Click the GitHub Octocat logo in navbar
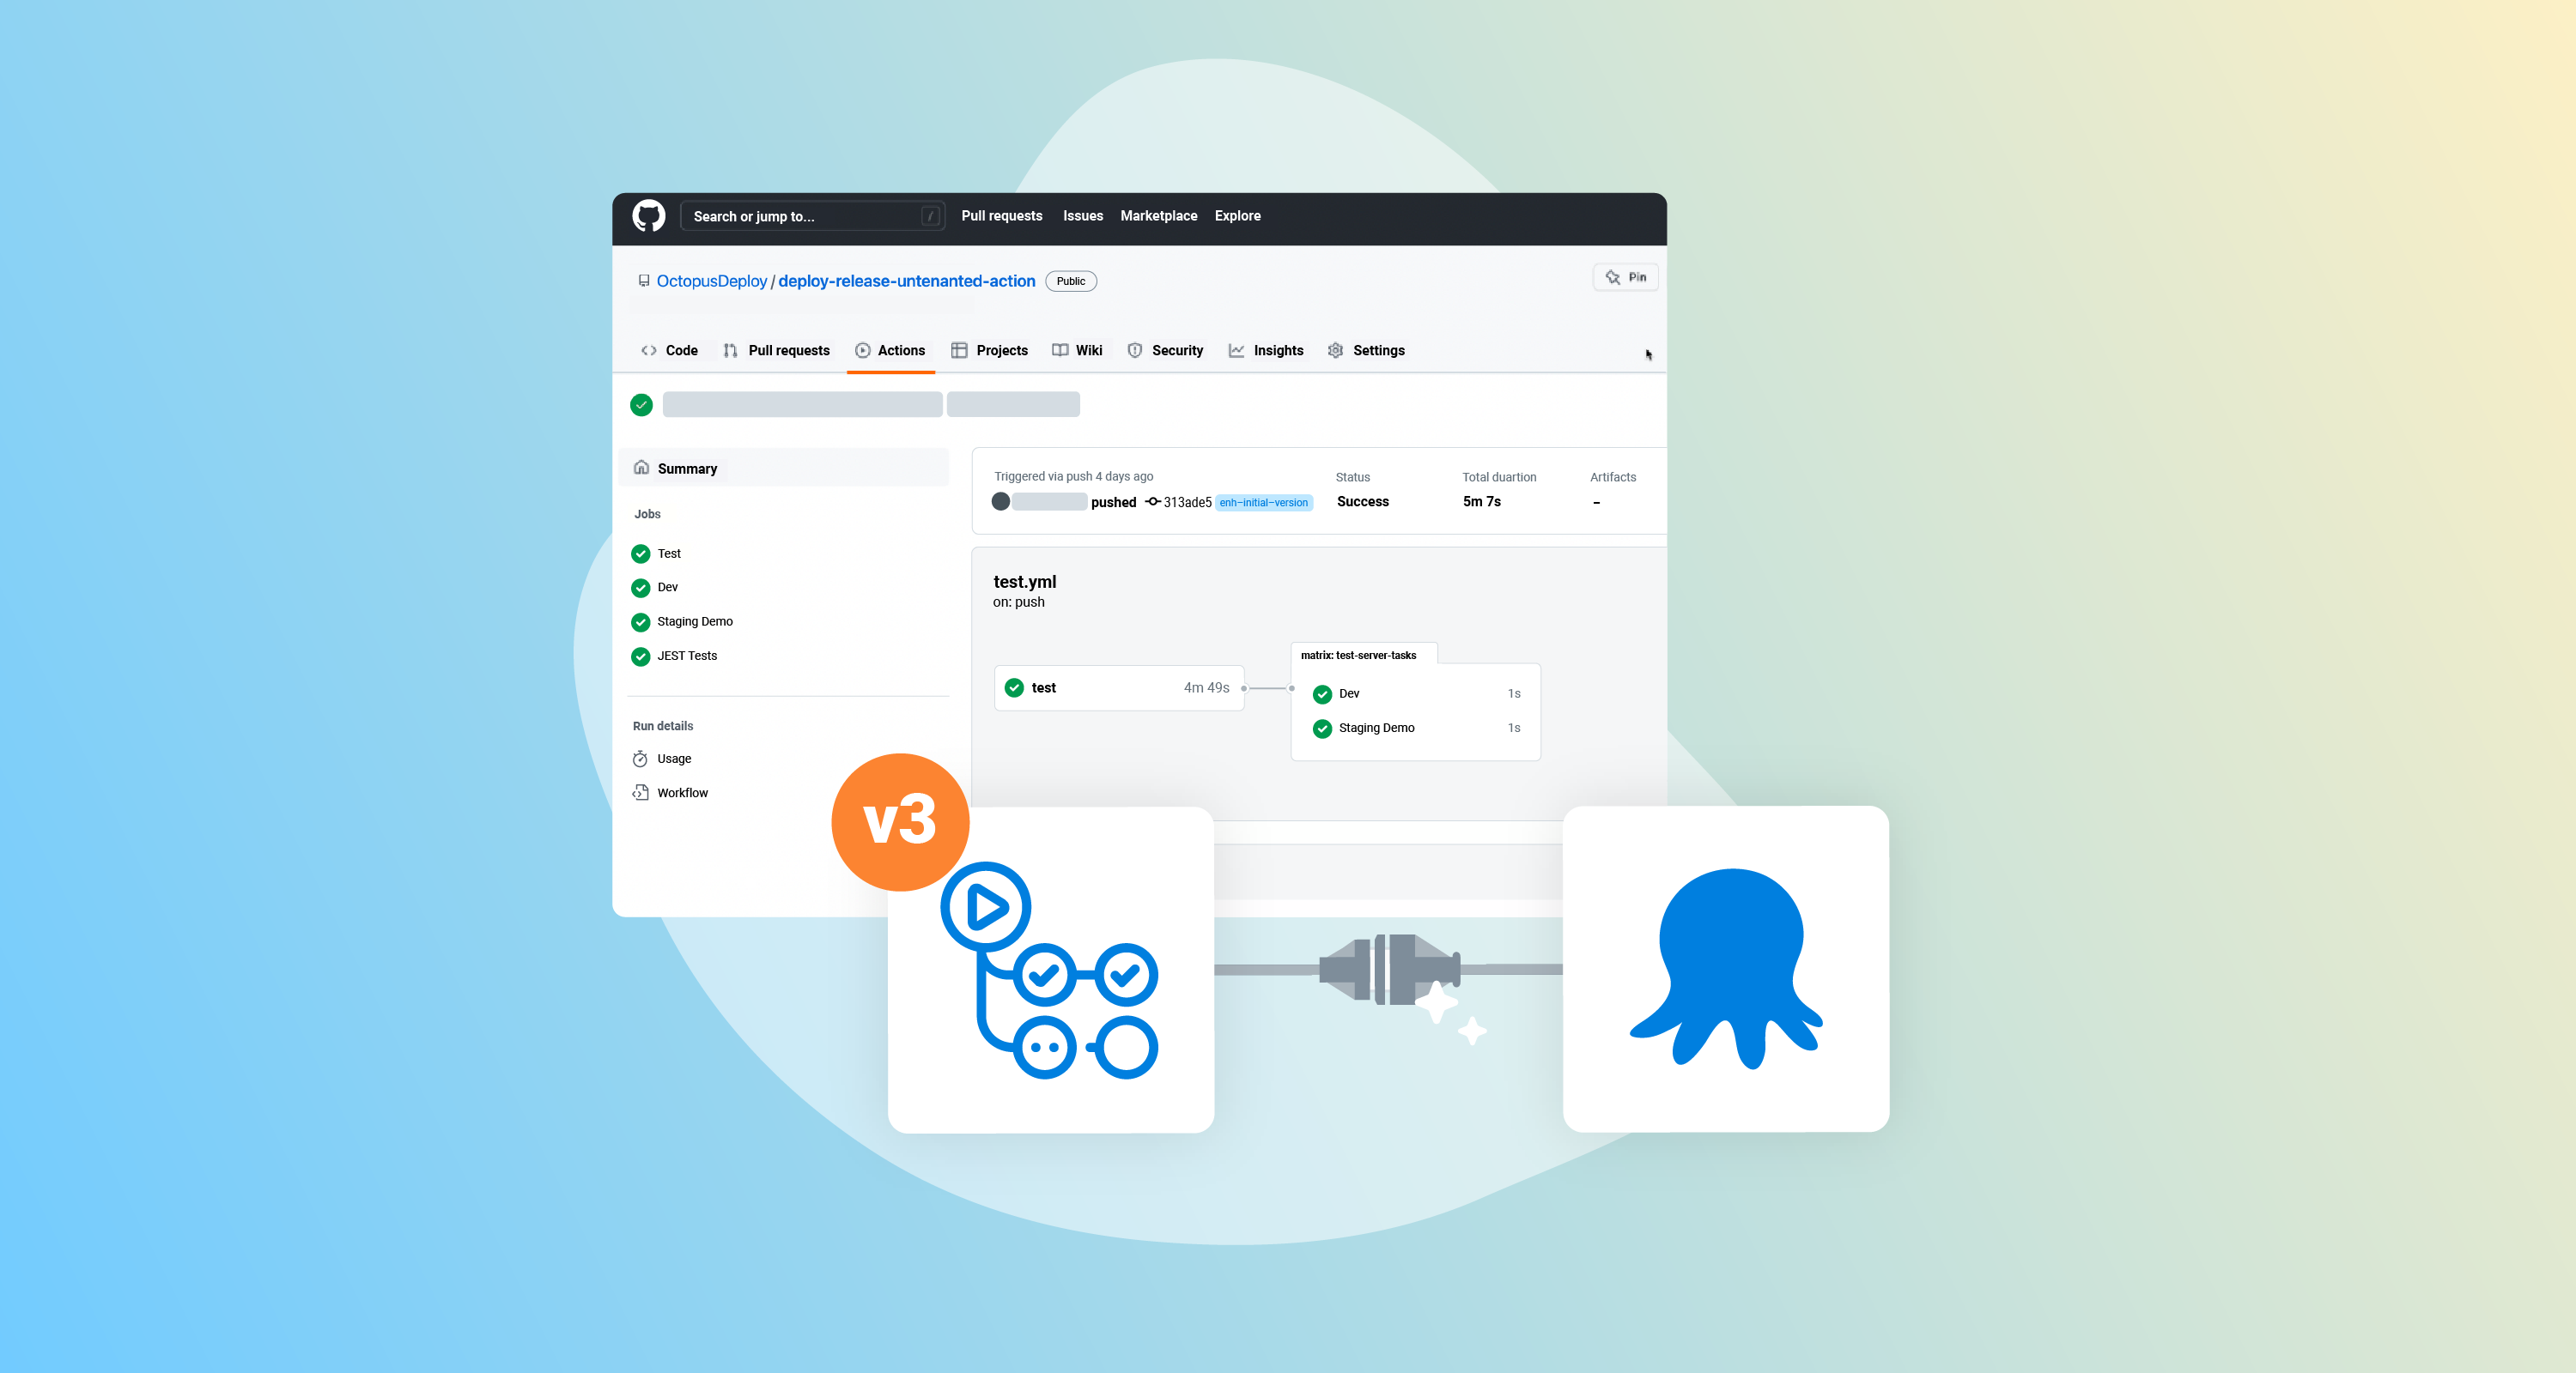 click(x=649, y=215)
